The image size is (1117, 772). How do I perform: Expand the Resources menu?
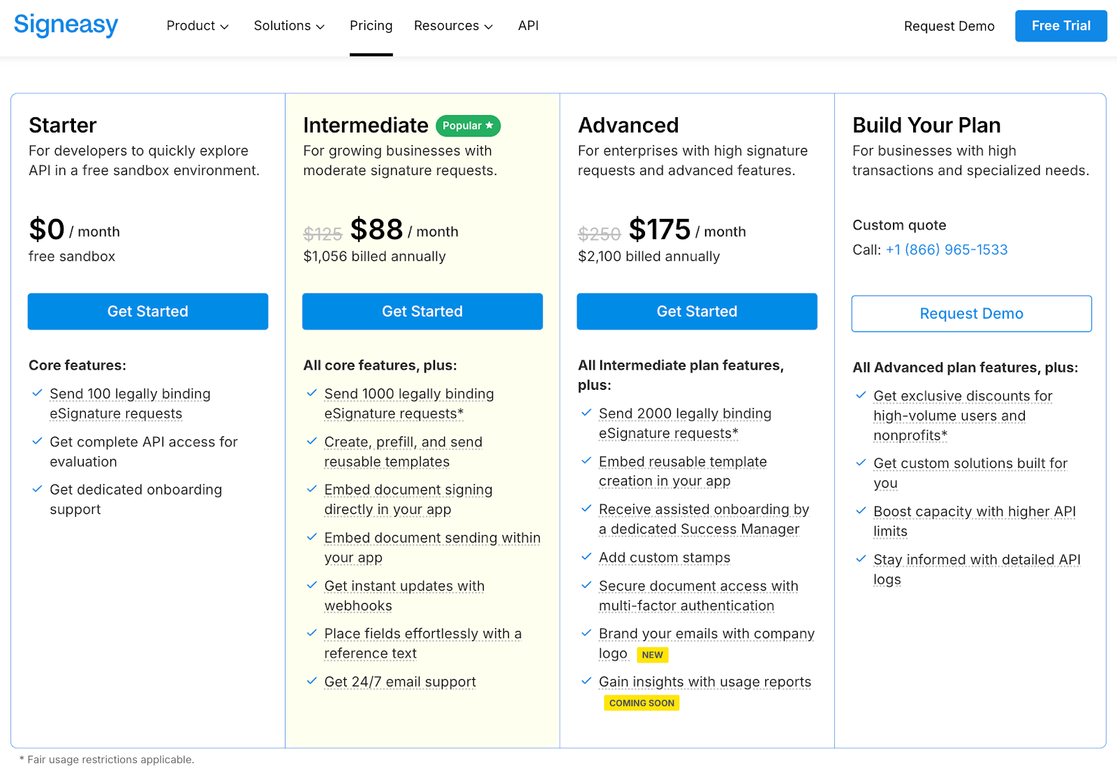(453, 26)
